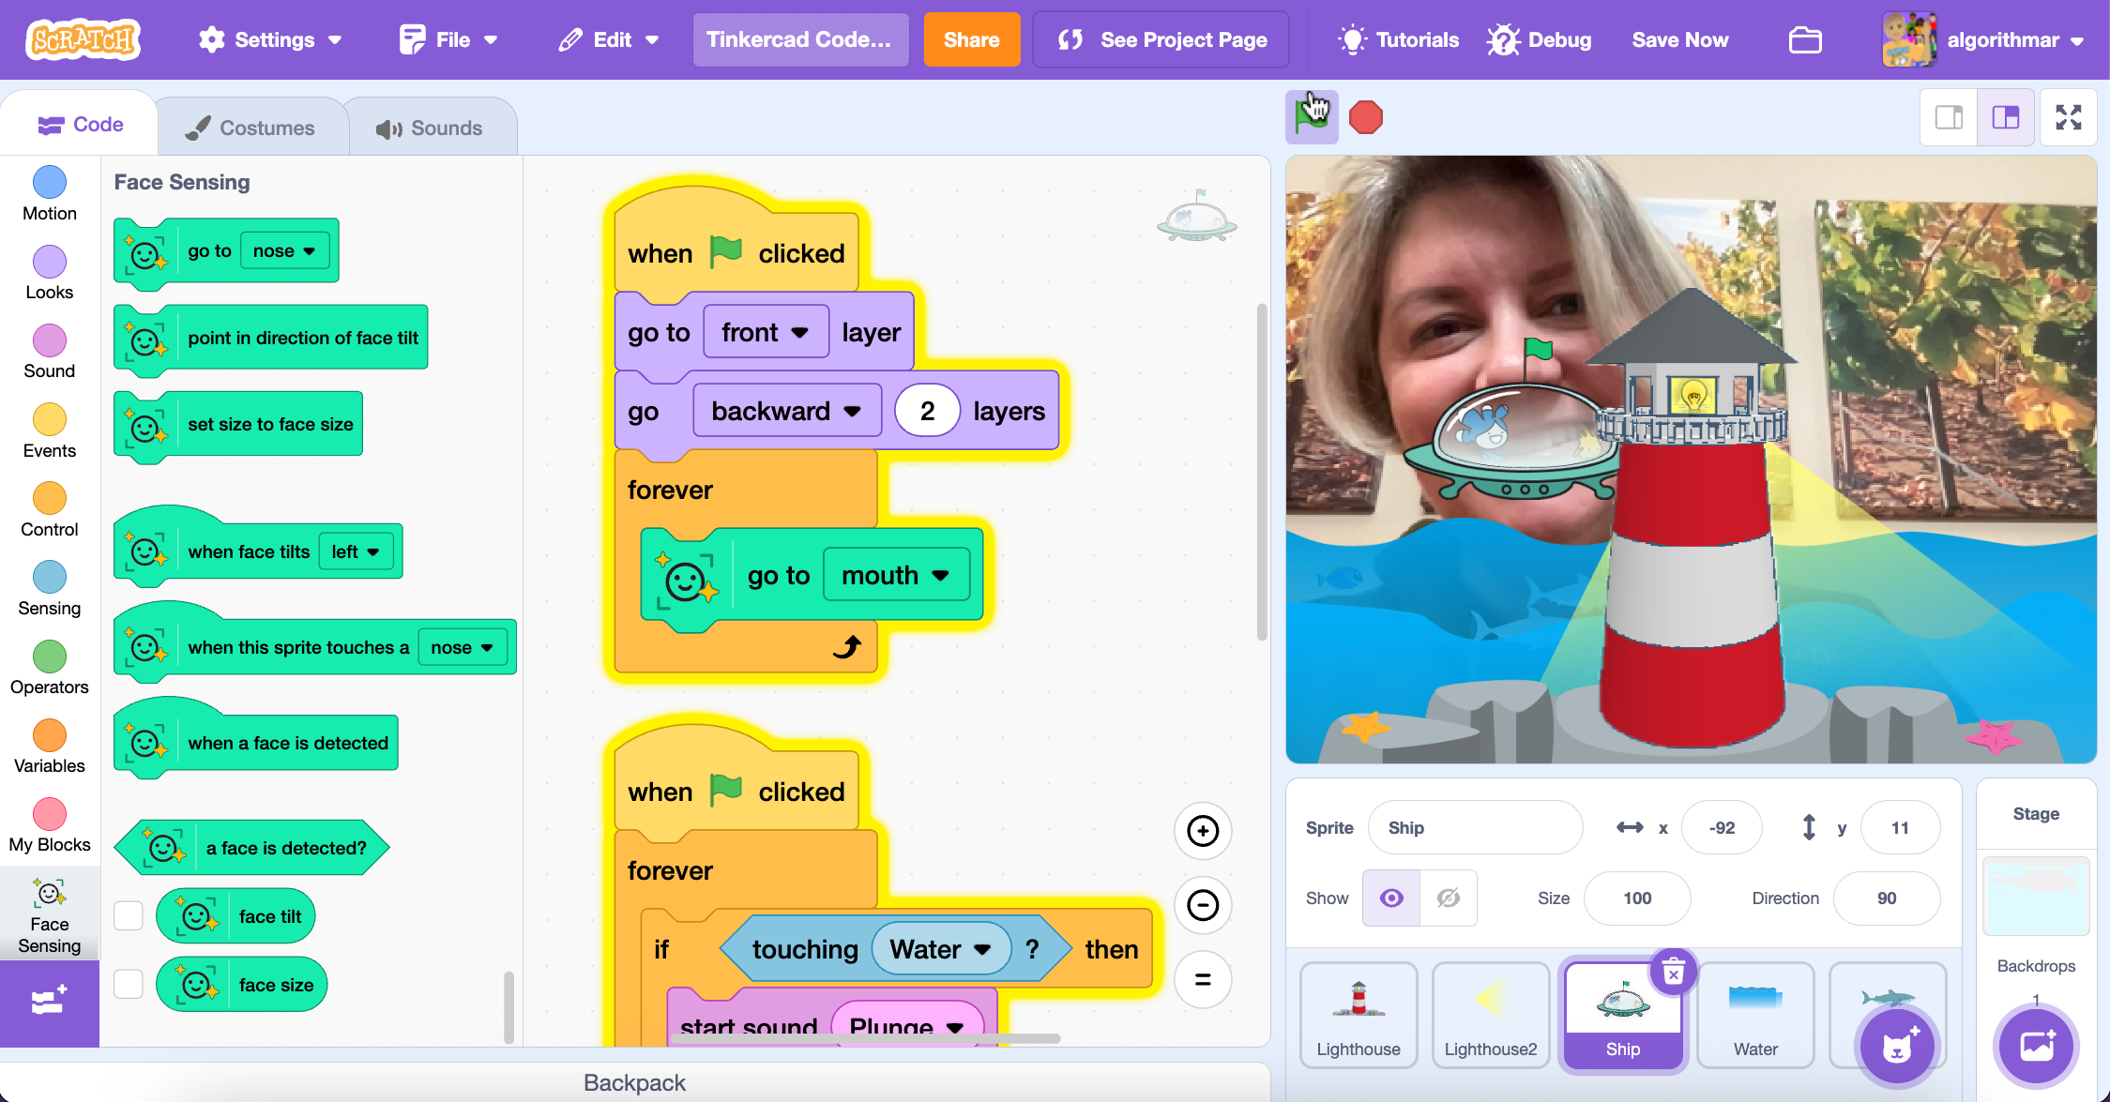Click the sprite name field Ship

(x=1475, y=827)
